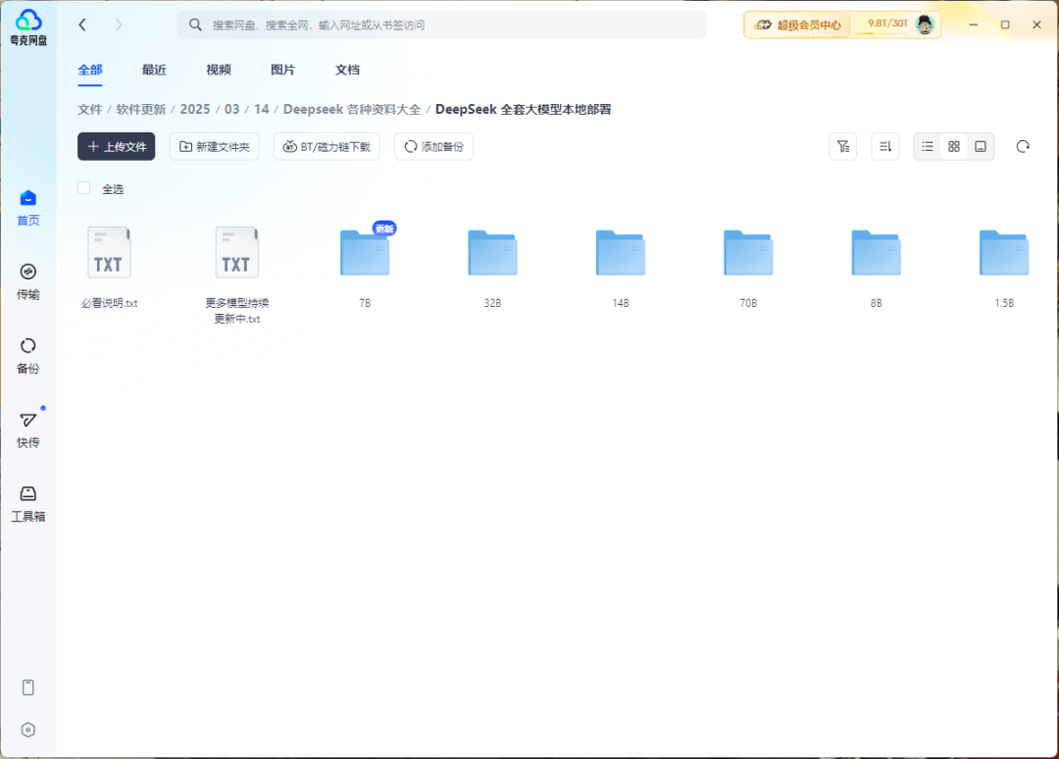The width and height of the screenshot is (1059, 759).
Task: Switch to the 视频 tab
Action: click(218, 71)
